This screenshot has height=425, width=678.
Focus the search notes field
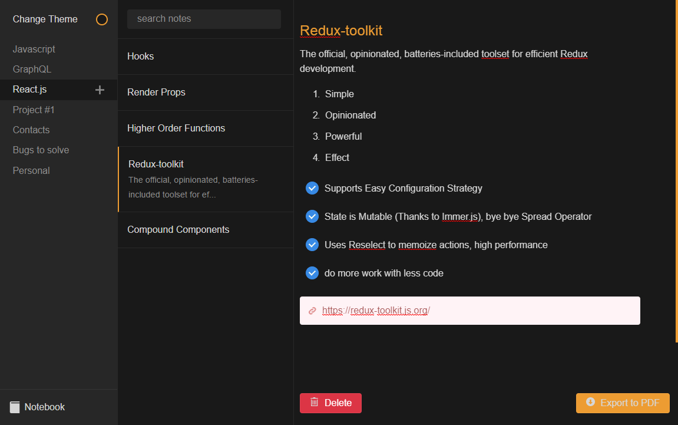click(204, 19)
